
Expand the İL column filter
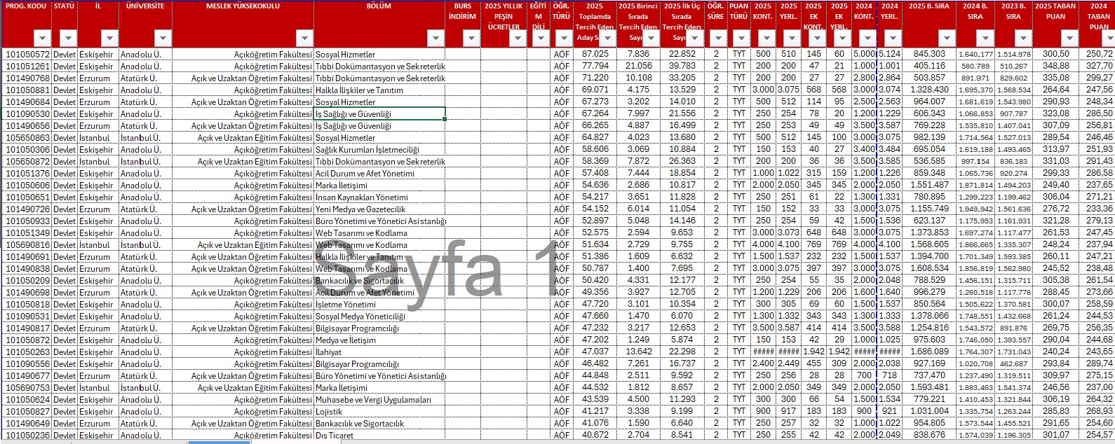[109, 38]
